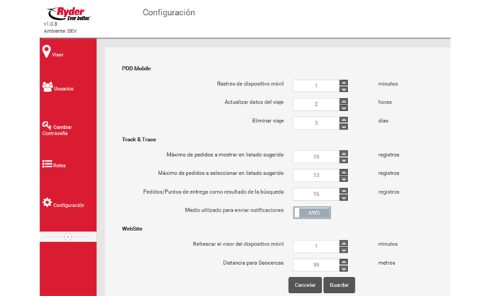The image size is (488, 298).
Task: Select the Usuarios menu label
Action: (63, 89)
